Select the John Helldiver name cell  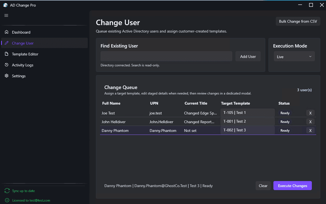click(x=113, y=122)
